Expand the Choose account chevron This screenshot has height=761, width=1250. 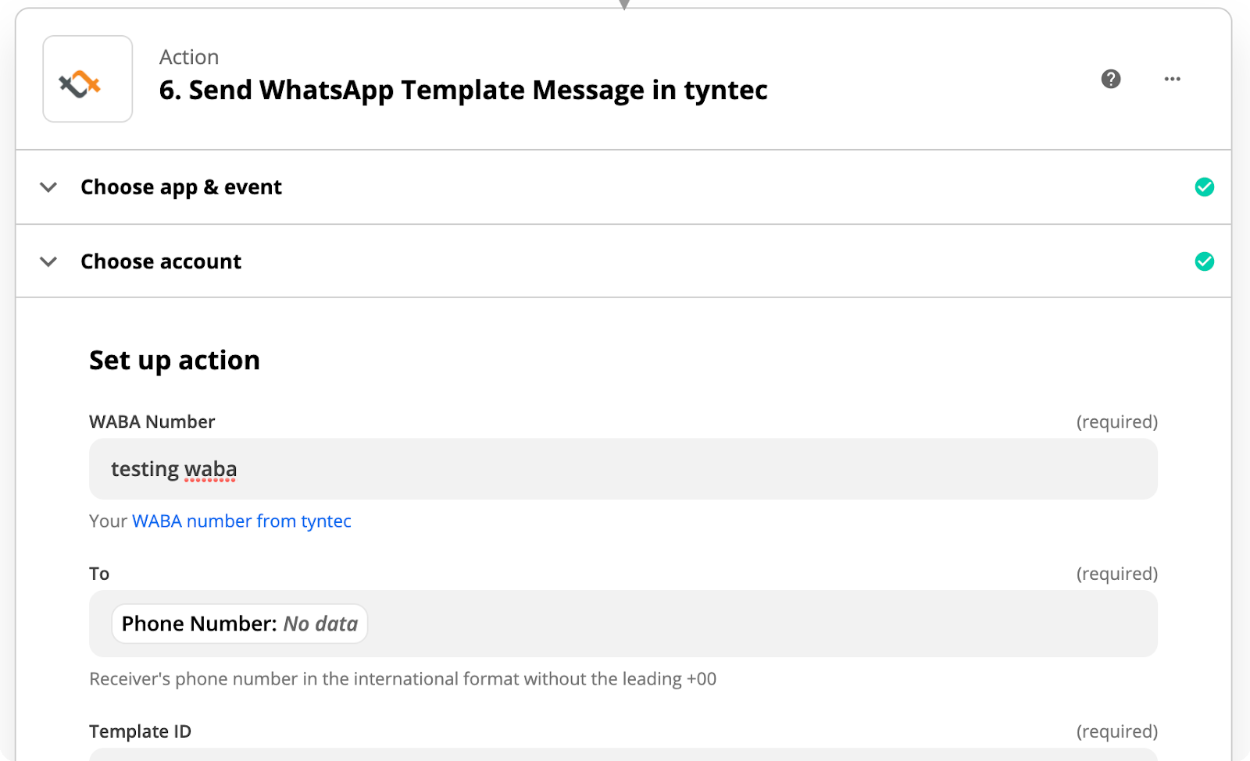[x=48, y=261]
